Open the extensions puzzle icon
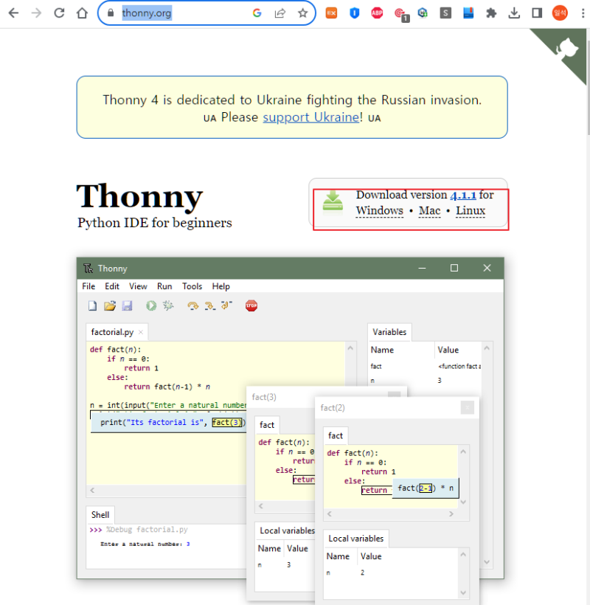Screen dimensions: 590x605 click(491, 13)
